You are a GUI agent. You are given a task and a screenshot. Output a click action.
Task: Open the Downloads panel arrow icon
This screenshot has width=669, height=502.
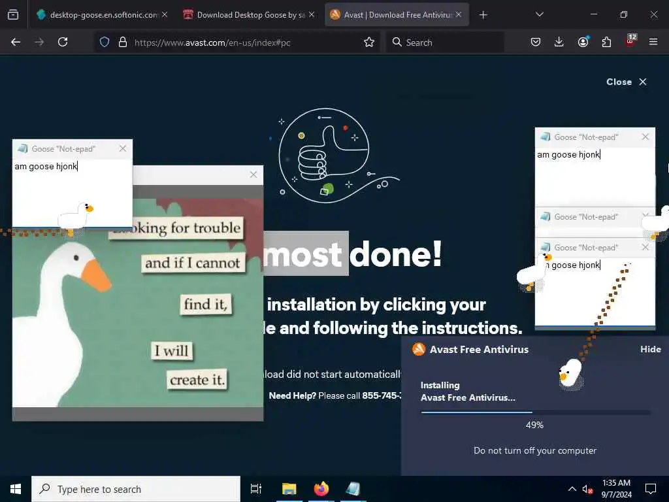[559, 42]
